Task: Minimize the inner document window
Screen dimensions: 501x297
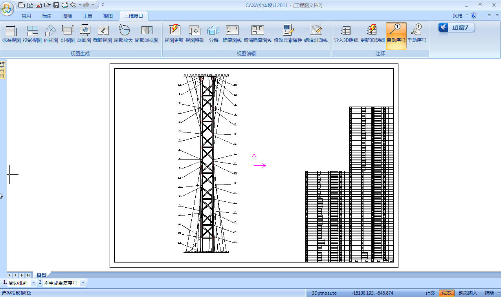Action: click(x=483, y=15)
